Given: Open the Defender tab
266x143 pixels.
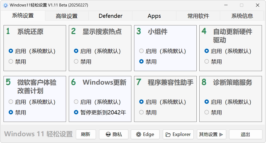Looking at the screenshot, I should pyautogui.click(x=111, y=16).
